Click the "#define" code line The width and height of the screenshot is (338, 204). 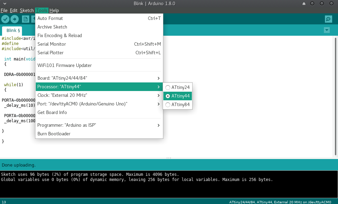(10, 44)
